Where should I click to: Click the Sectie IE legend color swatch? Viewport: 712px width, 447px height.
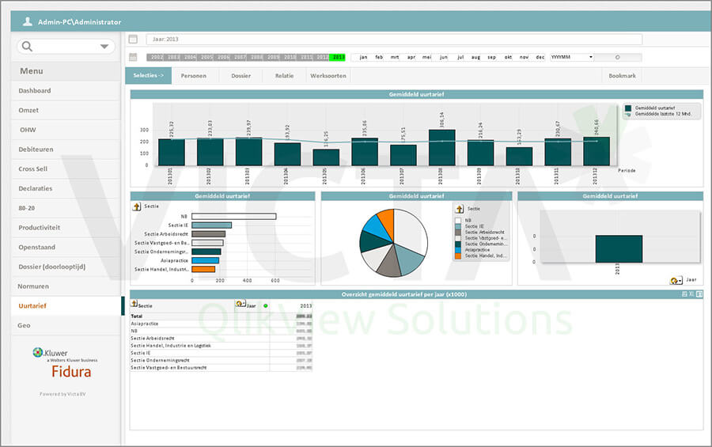click(458, 226)
